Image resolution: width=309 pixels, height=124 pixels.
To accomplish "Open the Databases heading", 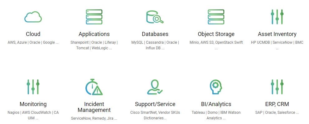I will pos(155,34).
